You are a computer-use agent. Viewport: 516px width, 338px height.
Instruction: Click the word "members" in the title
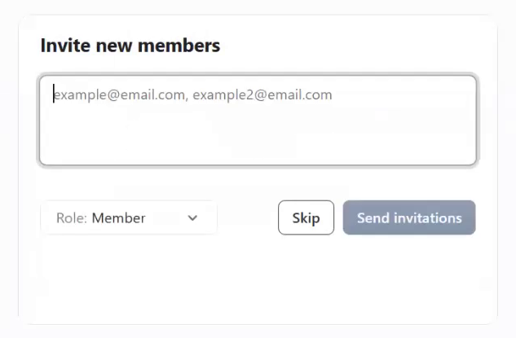(x=179, y=46)
